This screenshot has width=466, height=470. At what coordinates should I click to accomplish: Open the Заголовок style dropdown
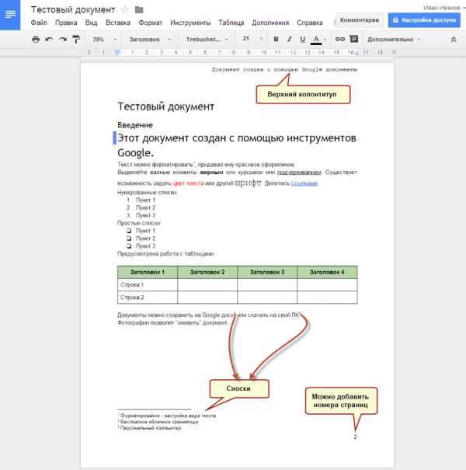(150, 40)
